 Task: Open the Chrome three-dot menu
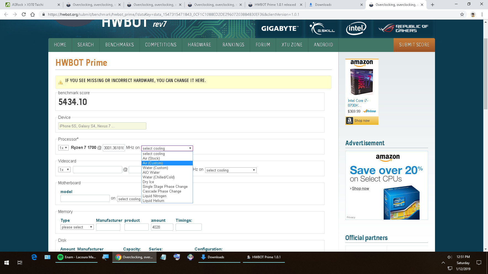pos(482,14)
